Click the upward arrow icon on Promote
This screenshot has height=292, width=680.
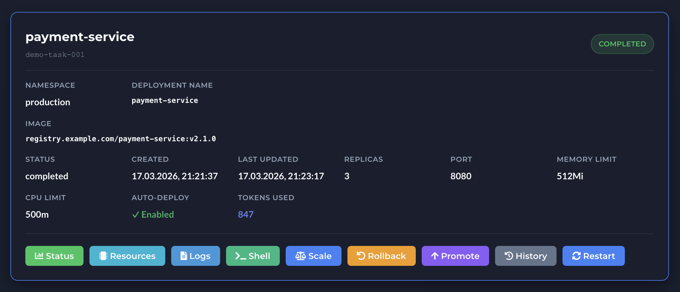click(435, 255)
